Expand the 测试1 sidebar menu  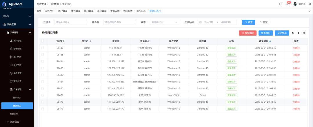[17, 16]
